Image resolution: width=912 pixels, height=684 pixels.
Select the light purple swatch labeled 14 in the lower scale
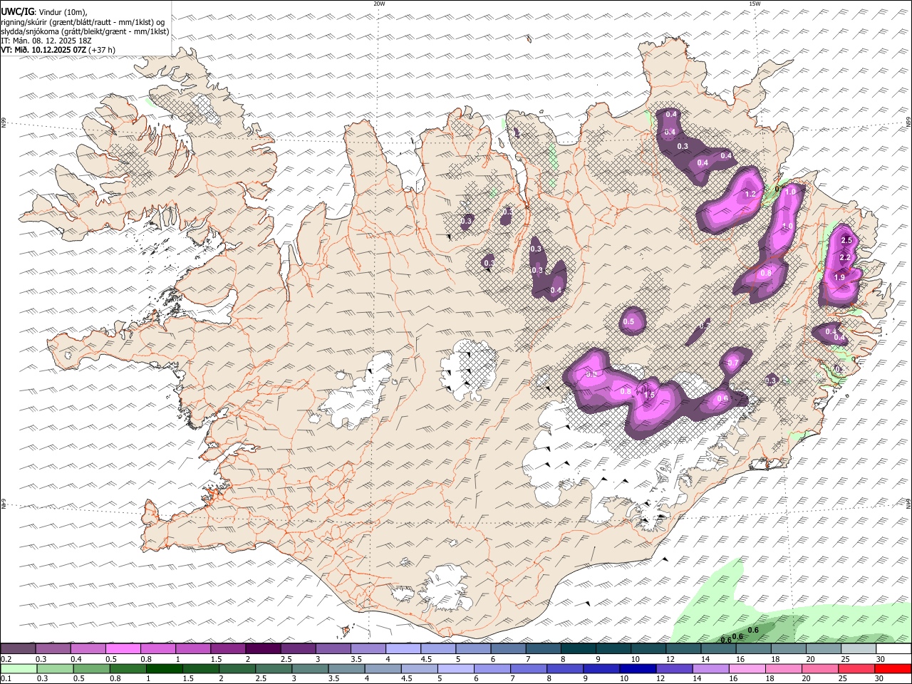coord(710,669)
